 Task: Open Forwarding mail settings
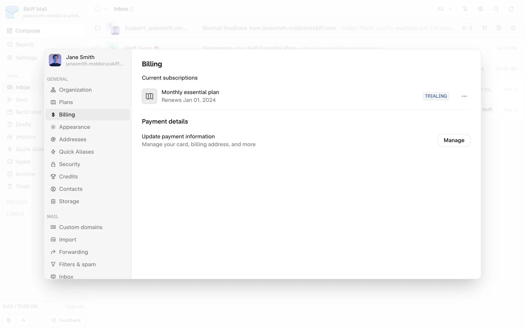pyautogui.click(x=73, y=252)
